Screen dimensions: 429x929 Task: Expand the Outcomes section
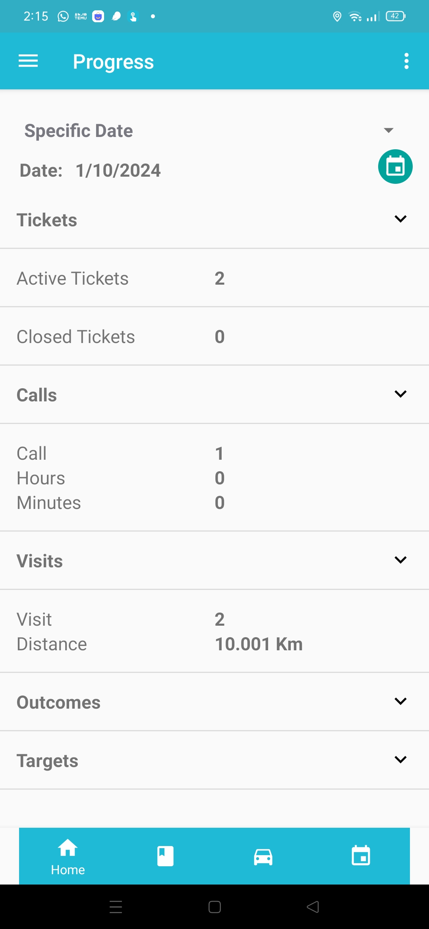pos(400,702)
